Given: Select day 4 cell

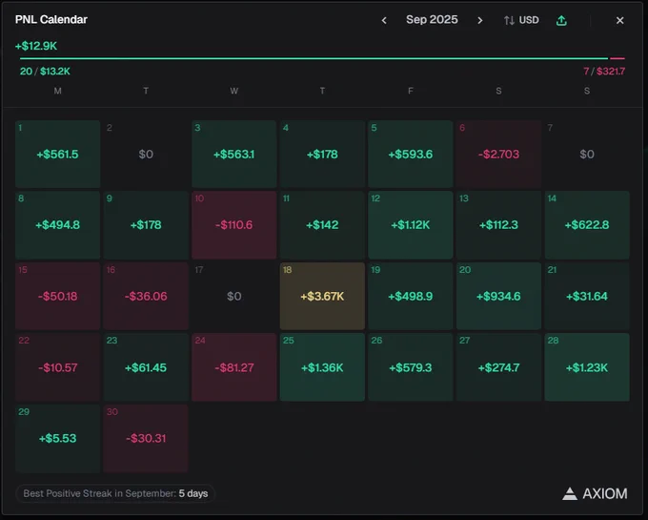Looking at the screenshot, I should [322, 154].
